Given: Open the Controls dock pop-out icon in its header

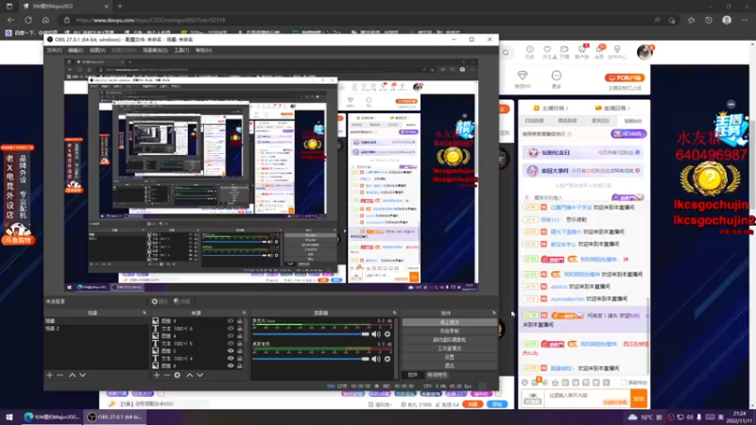Looking at the screenshot, I should click(493, 313).
